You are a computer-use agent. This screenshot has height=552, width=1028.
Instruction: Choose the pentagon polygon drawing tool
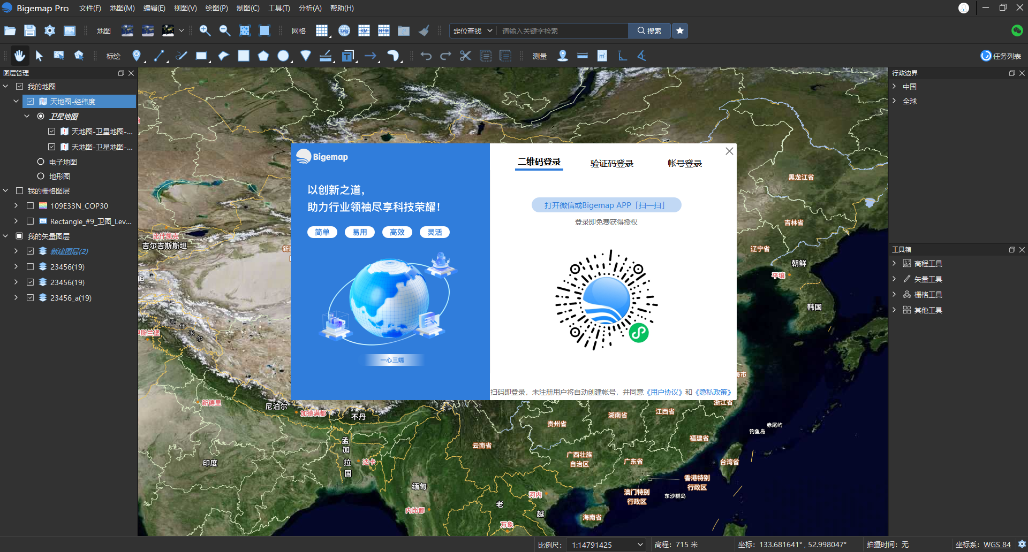point(263,56)
